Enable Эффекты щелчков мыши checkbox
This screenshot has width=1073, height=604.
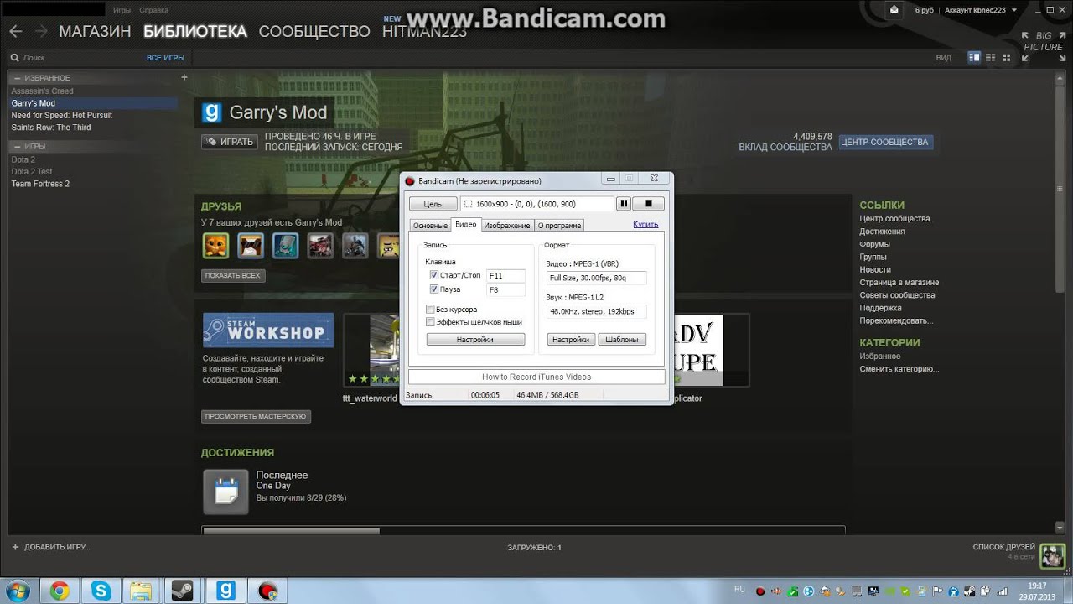[x=430, y=322]
